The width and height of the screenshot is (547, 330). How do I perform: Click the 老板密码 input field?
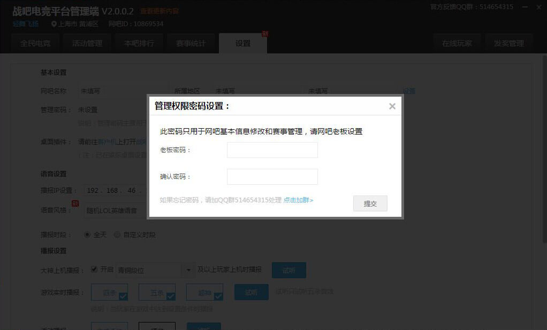coord(272,150)
